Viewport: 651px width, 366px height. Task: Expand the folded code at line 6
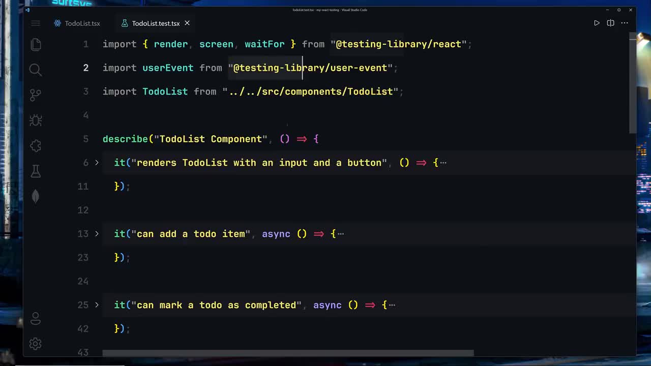(97, 163)
